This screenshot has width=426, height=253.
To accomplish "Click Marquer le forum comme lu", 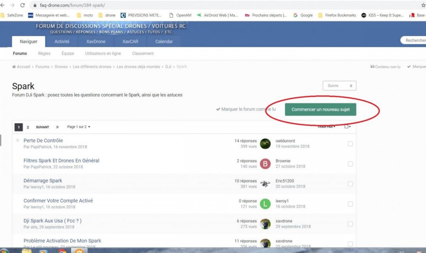I will tap(246, 109).
